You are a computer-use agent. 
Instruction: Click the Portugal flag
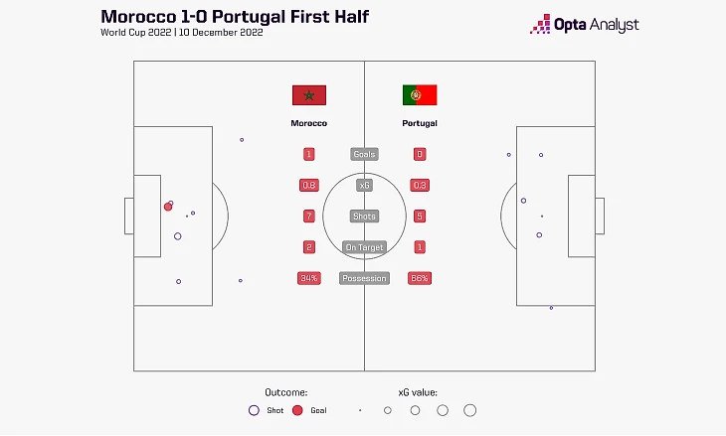[x=420, y=95]
